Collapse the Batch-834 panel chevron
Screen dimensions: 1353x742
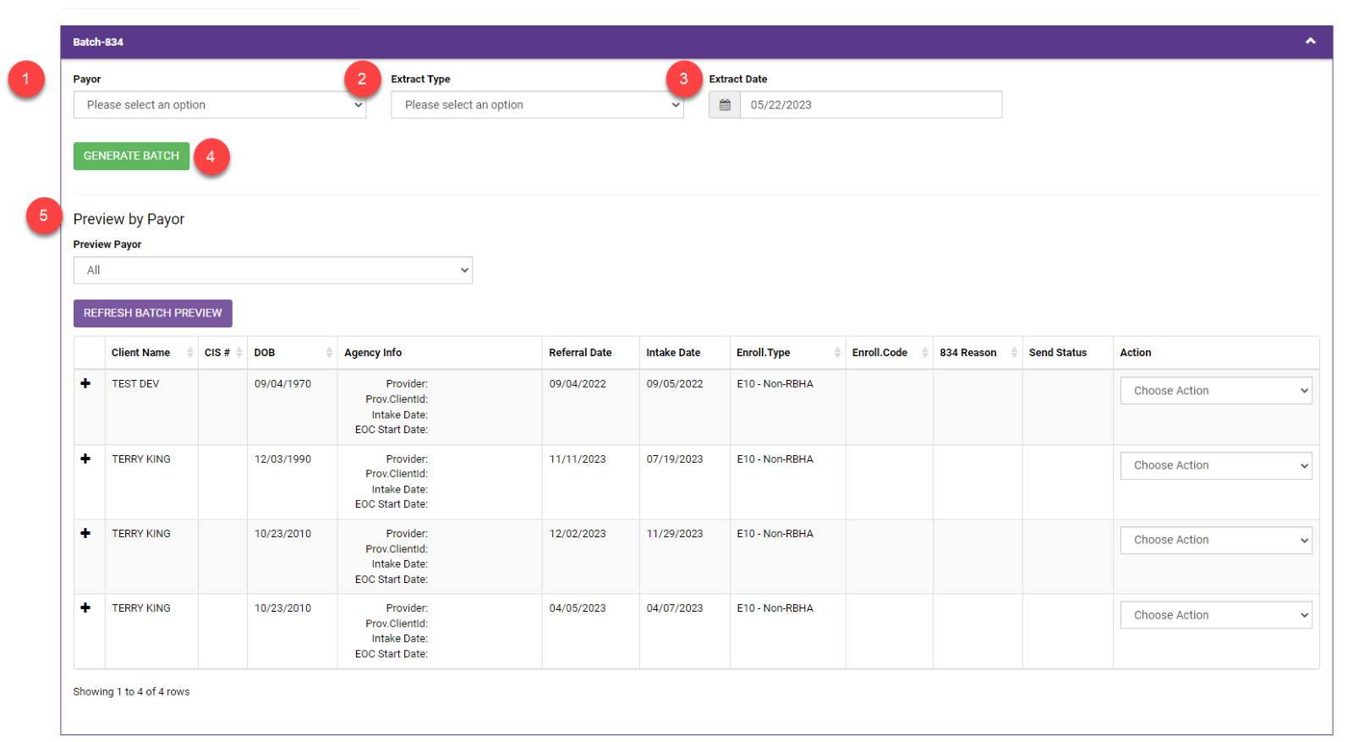click(1310, 41)
